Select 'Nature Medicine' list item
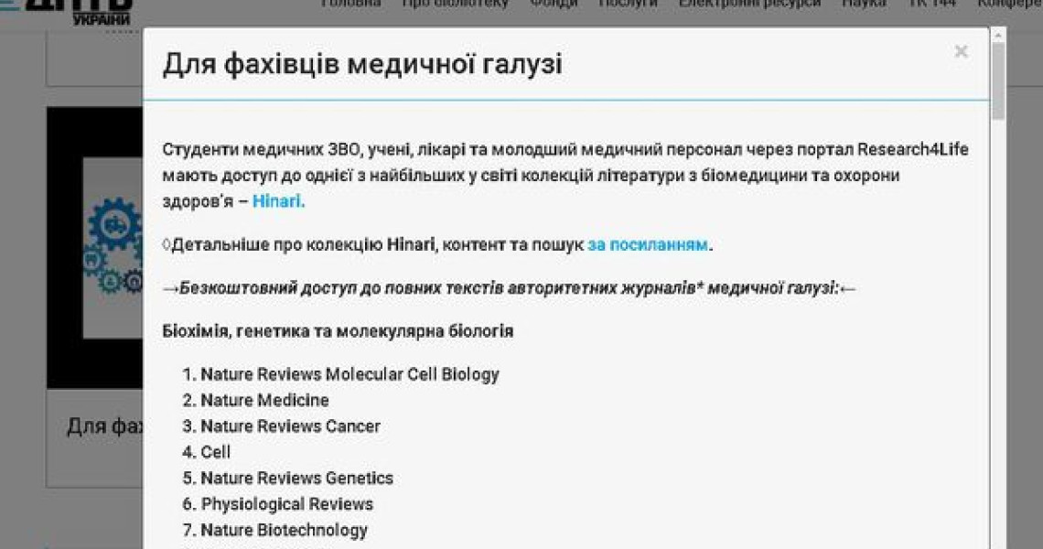 coord(264,400)
